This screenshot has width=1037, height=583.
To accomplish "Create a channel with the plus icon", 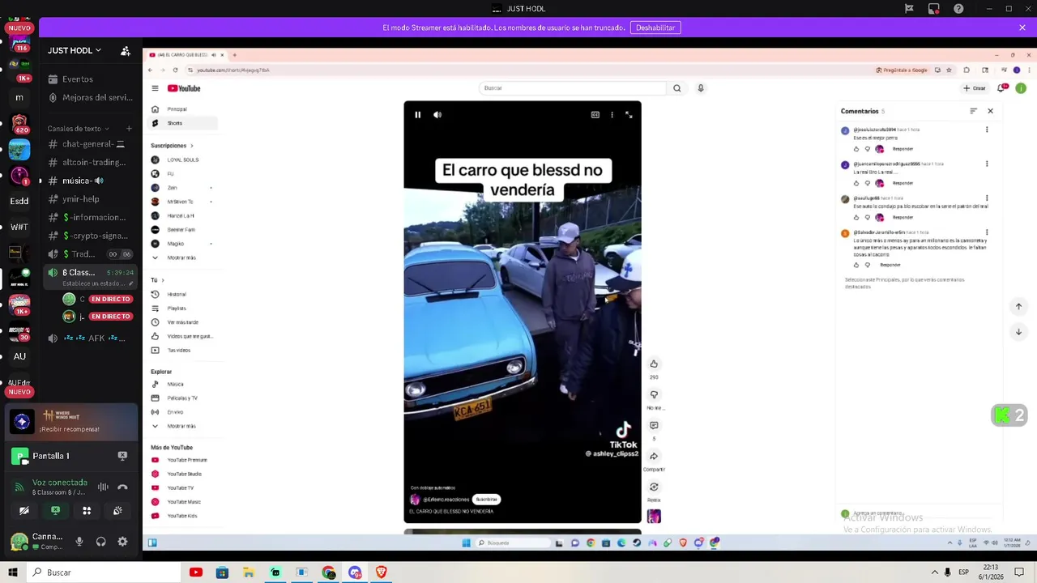I will pos(129,129).
